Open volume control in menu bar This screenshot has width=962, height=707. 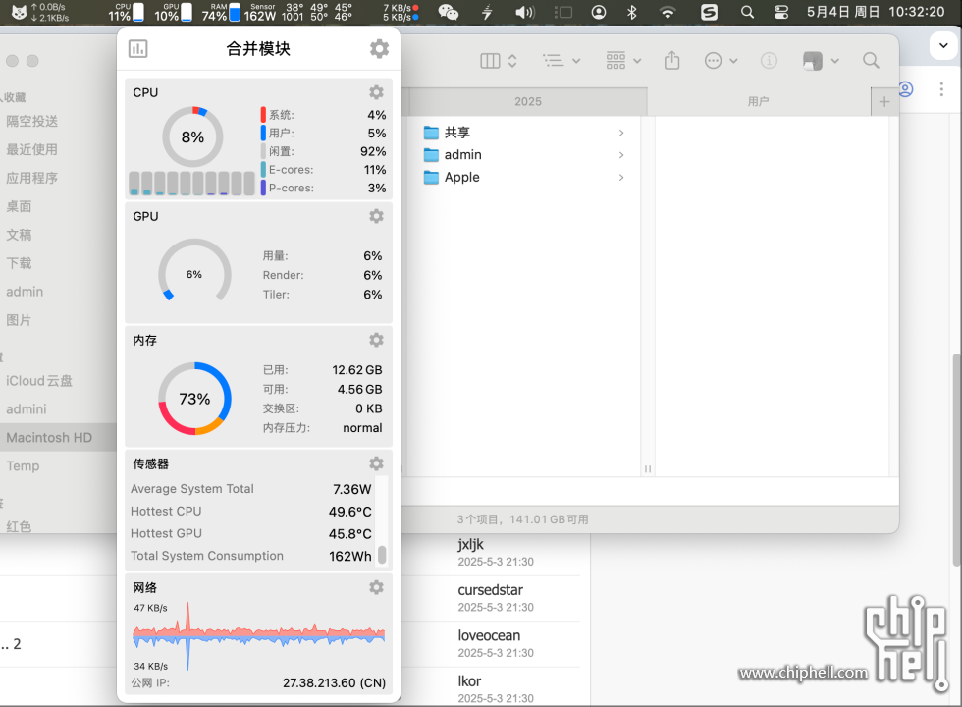[x=524, y=12]
